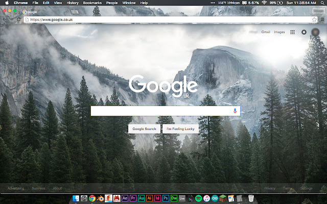Start voice search with the microphone
Image resolution: width=327 pixels, height=204 pixels.
pyautogui.click(x=235, y=111)
